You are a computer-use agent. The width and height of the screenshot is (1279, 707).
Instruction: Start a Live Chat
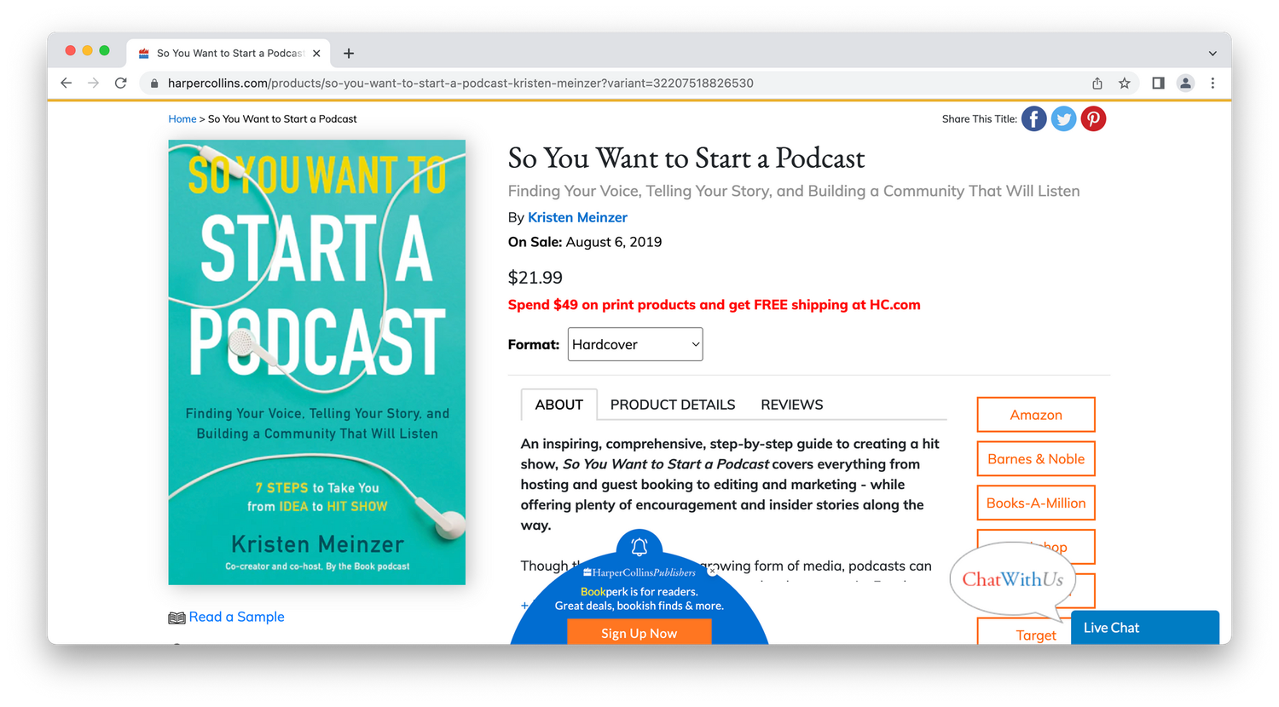click(x=1145, y=628)
